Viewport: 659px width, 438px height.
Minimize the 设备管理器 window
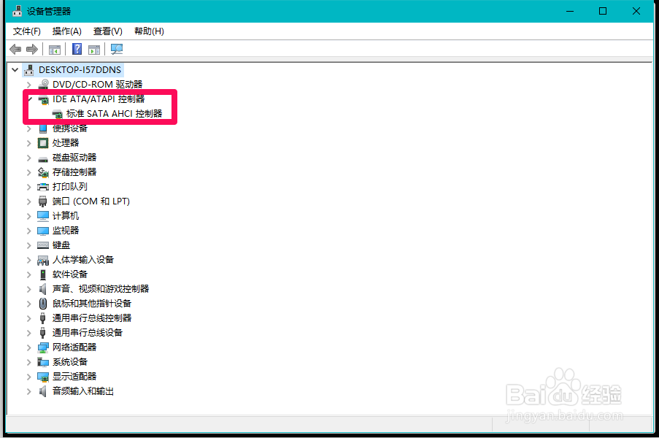570,11
